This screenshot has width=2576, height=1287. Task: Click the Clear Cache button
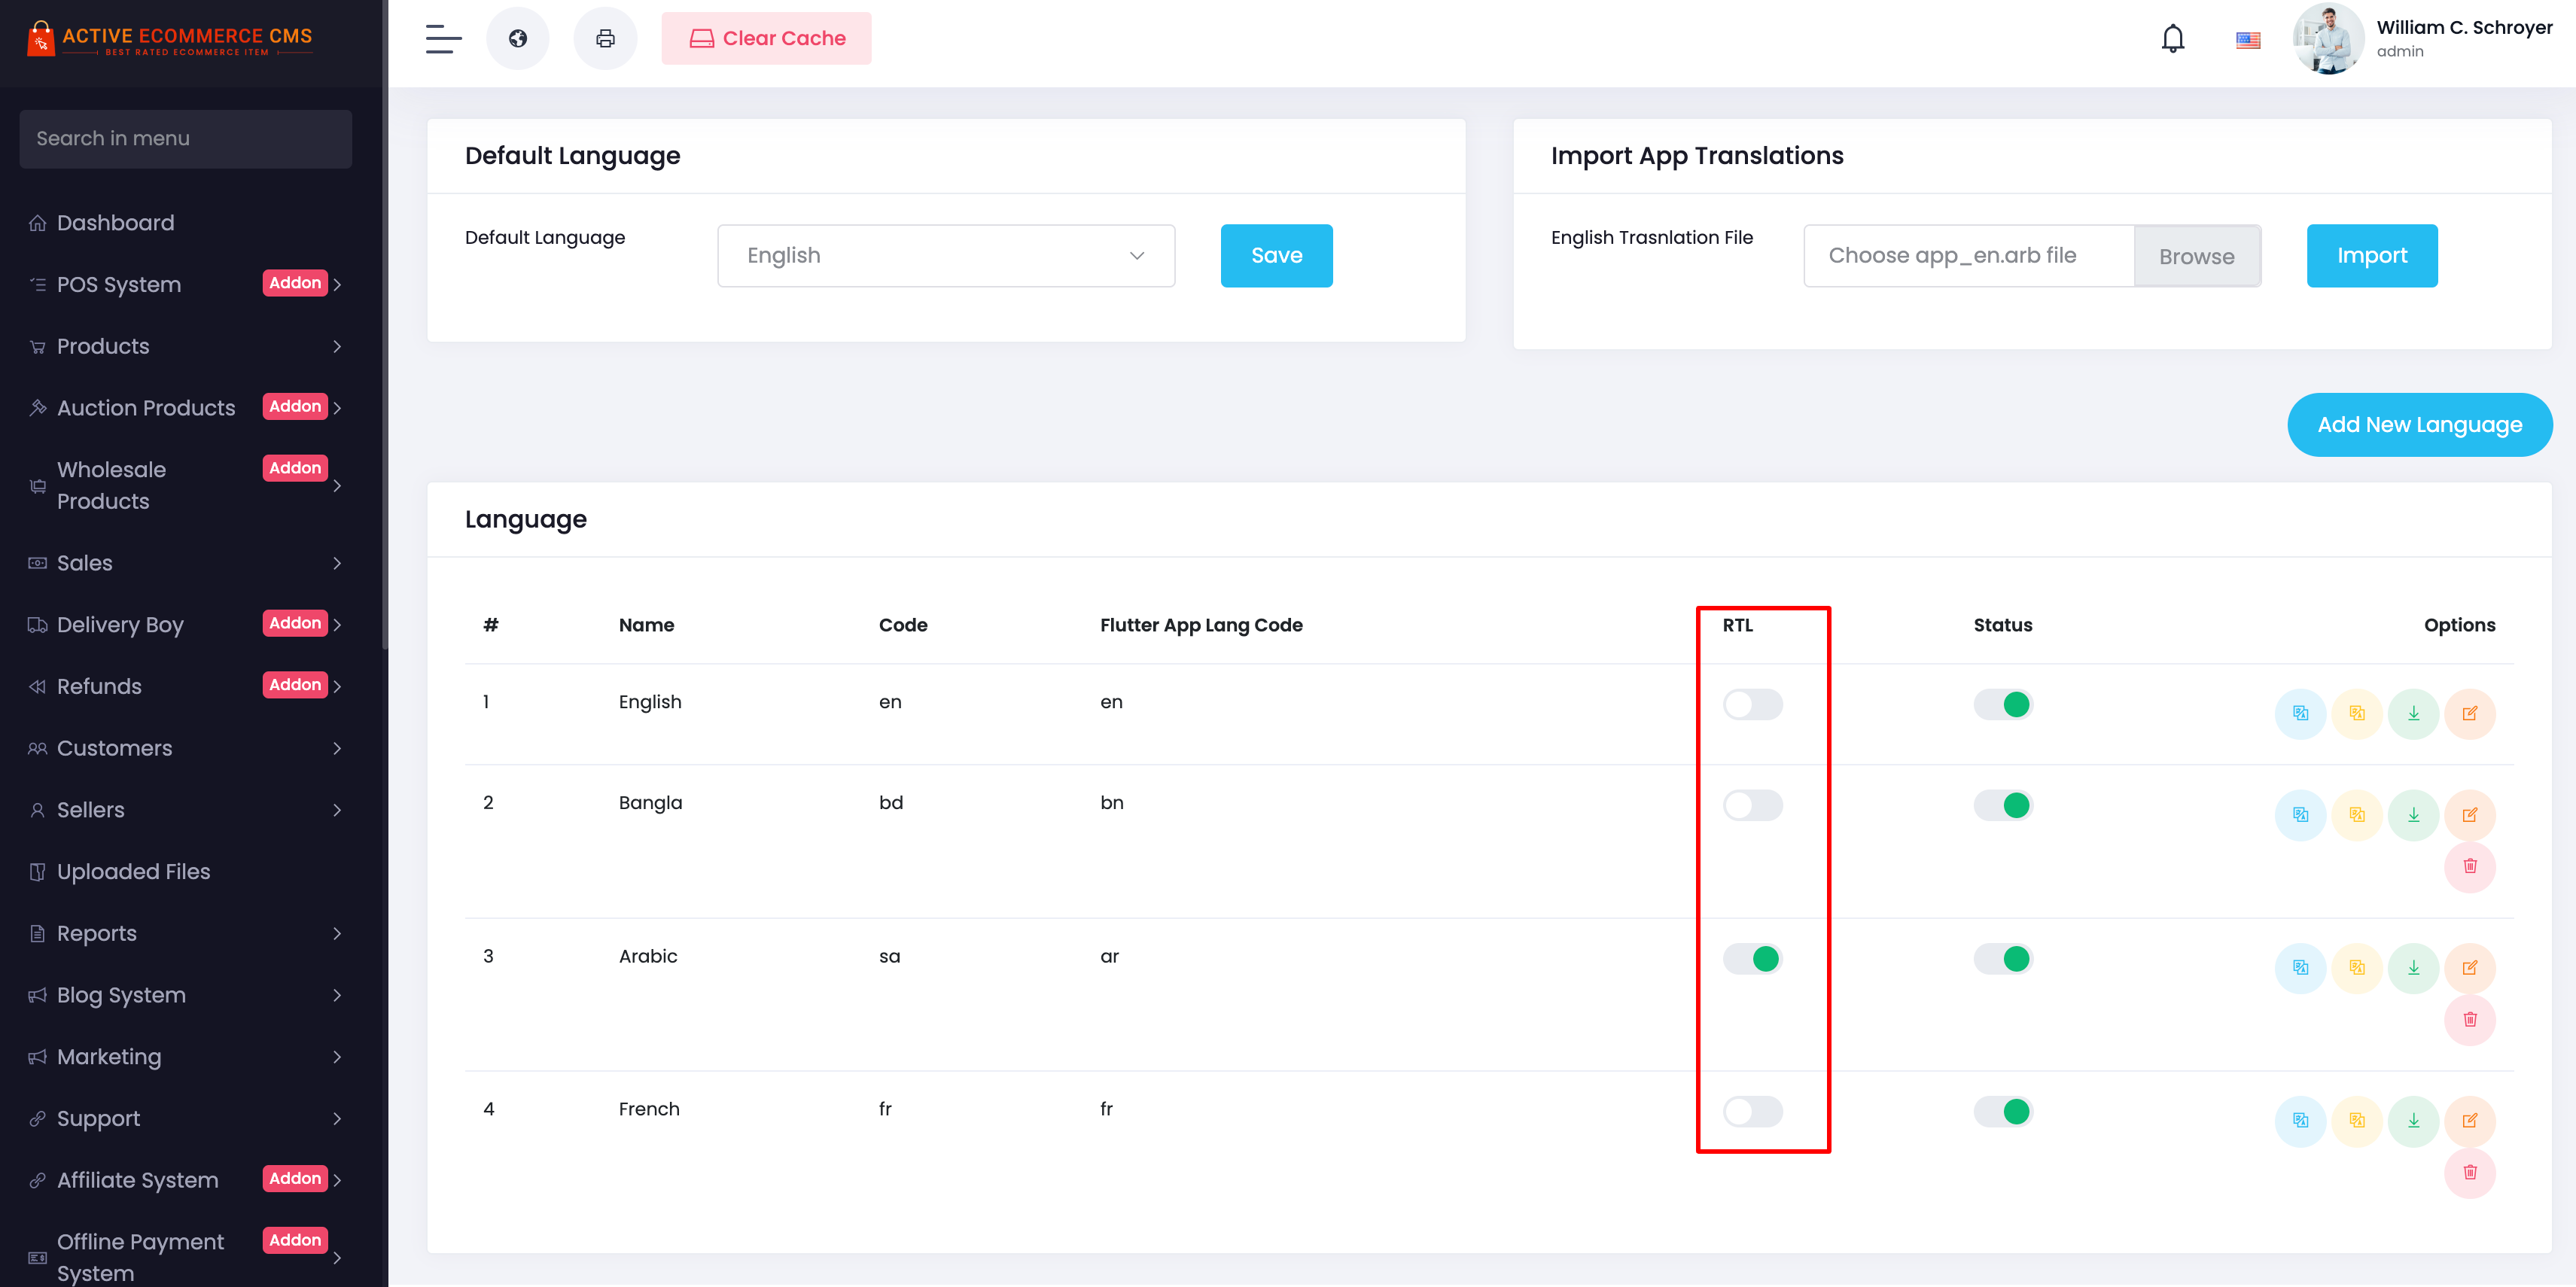click(x=766, y=38)
